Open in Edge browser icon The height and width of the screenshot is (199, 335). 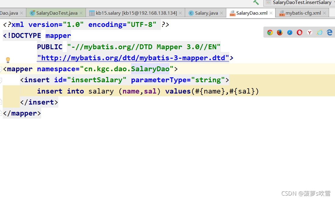pos(330,32)
